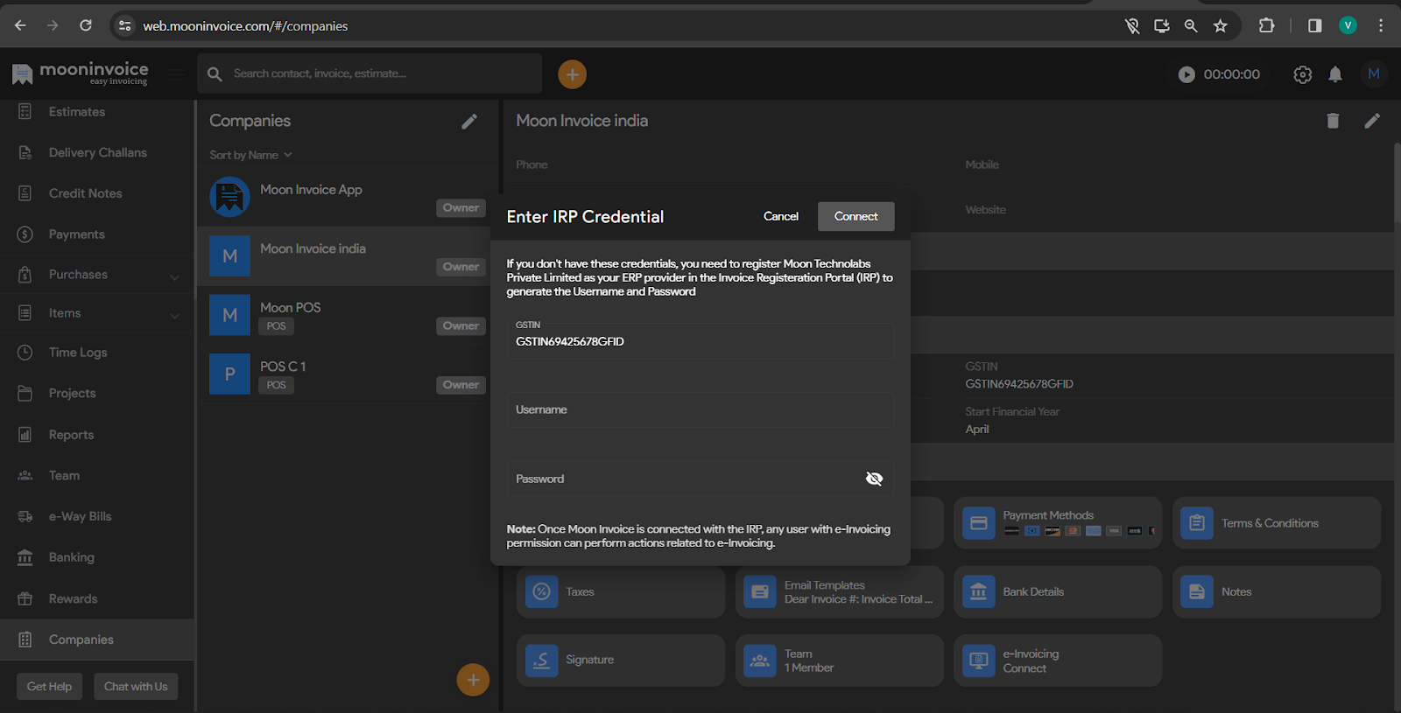Open the Notes tile
This screenshot has height=713, width=1401.
tap(1277, 592)
